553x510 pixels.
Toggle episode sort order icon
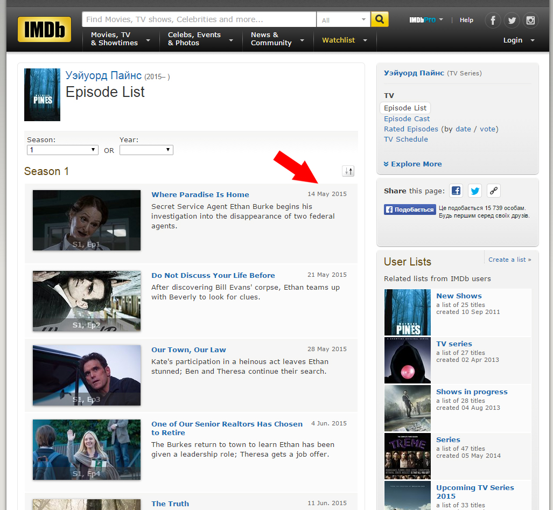[x=348, y=171]
